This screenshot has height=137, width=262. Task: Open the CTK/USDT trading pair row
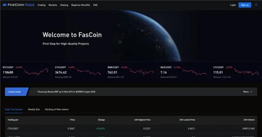[x=13, y=129]
